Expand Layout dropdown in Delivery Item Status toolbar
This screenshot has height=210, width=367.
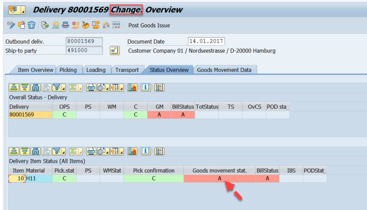[x=121, y=152]
